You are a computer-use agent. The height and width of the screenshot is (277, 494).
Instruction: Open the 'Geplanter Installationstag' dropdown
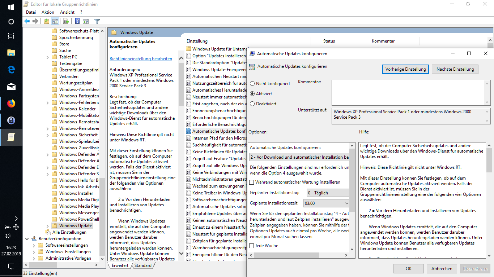[328, 193]
